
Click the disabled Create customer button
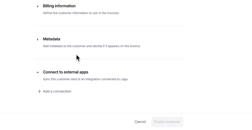click(167, 122)
